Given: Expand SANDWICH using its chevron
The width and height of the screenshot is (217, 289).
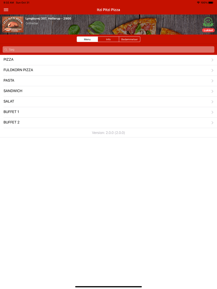Looking at the screenshot, I should tap(212, 91).
